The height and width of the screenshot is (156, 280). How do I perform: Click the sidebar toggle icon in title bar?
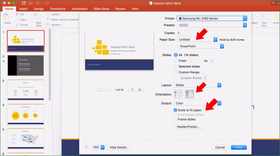[x=24, y=3]
